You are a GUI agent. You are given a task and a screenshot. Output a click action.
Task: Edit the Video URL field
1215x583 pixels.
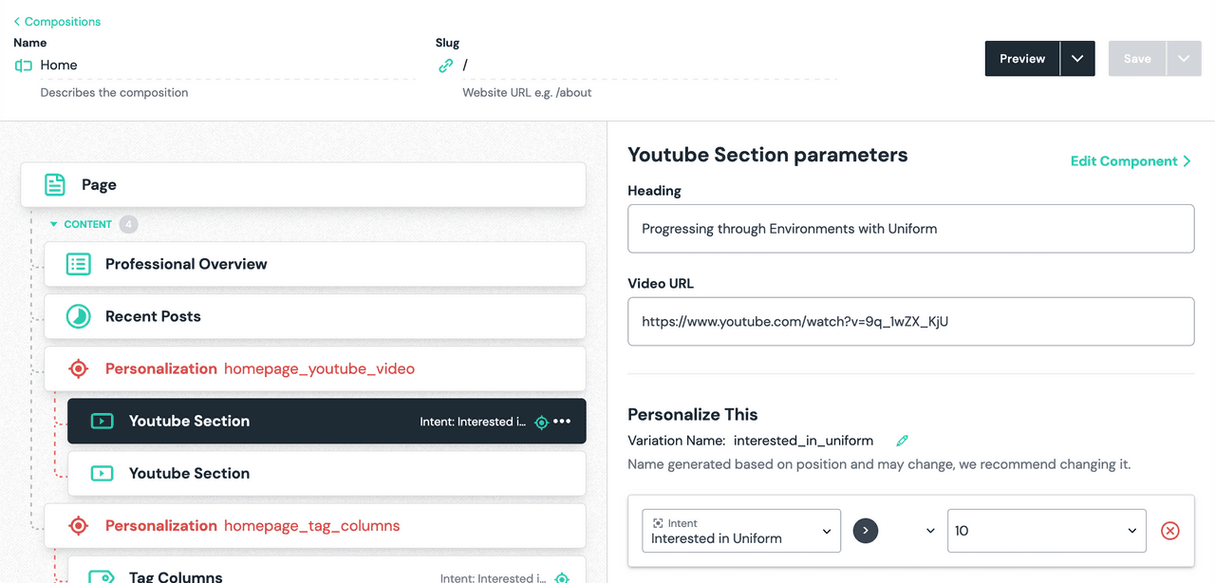pyautogui.click(x=910, y=322)
